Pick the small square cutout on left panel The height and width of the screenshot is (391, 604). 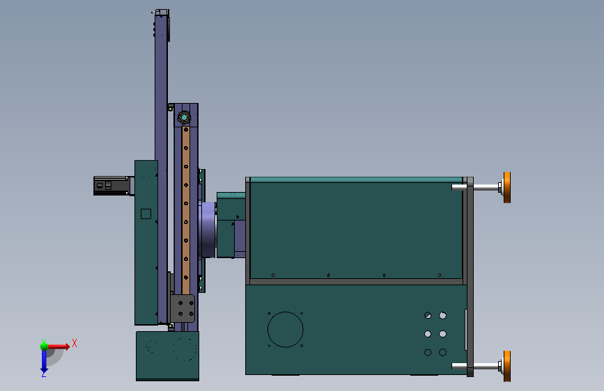tap(146, 214)
